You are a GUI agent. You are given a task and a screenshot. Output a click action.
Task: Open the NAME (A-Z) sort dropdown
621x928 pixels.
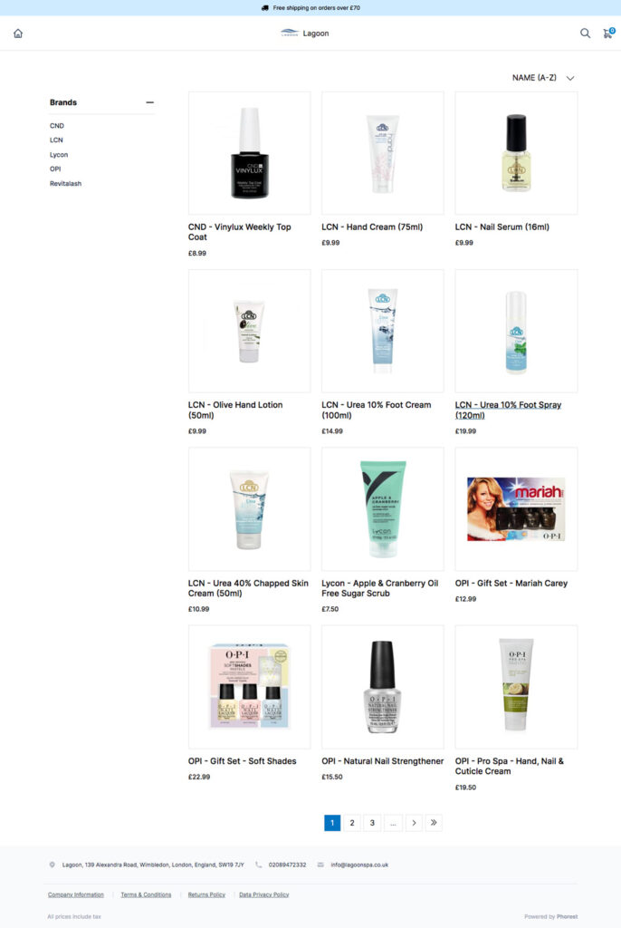pyautogui.click(x=543, y=78)
